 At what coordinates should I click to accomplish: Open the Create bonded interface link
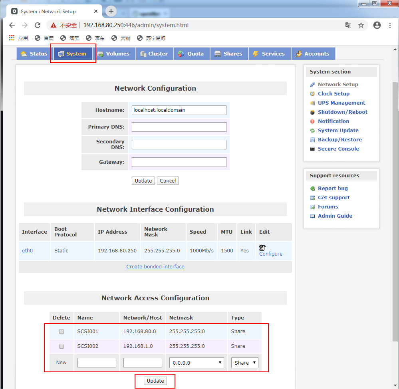(155, 266)
